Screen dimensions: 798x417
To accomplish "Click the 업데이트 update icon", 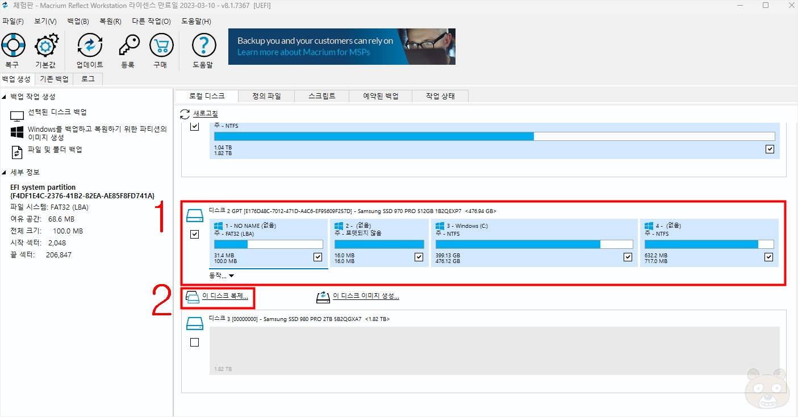I will (89, 45).
